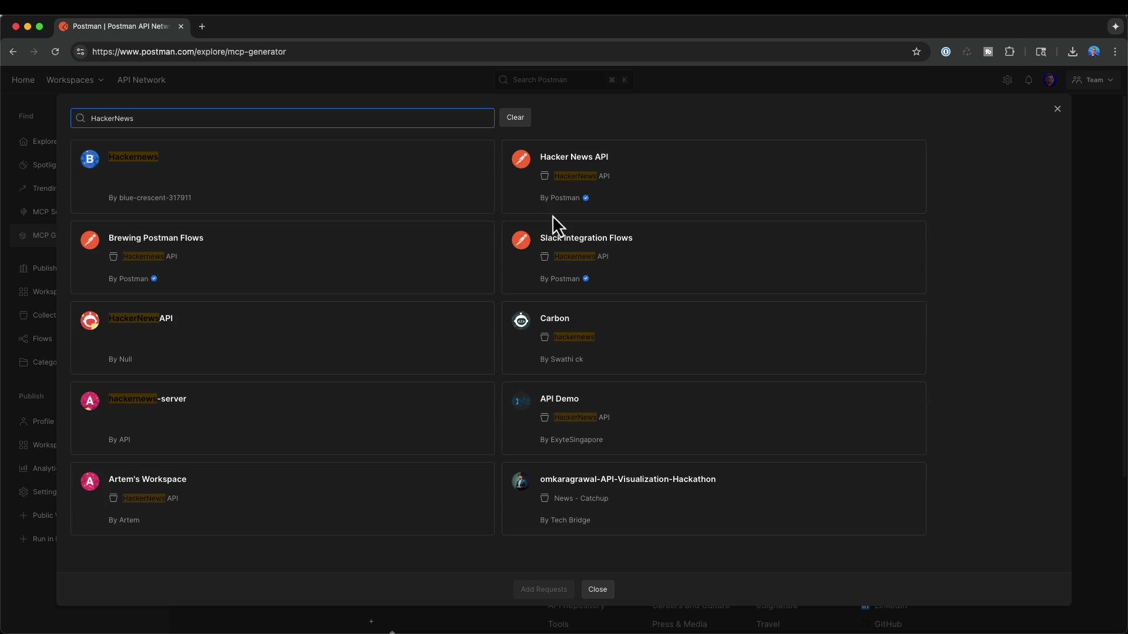Screen dimensions: 1128x634
Task: Click the News - Catchup collection name
Action: point(581,498)
